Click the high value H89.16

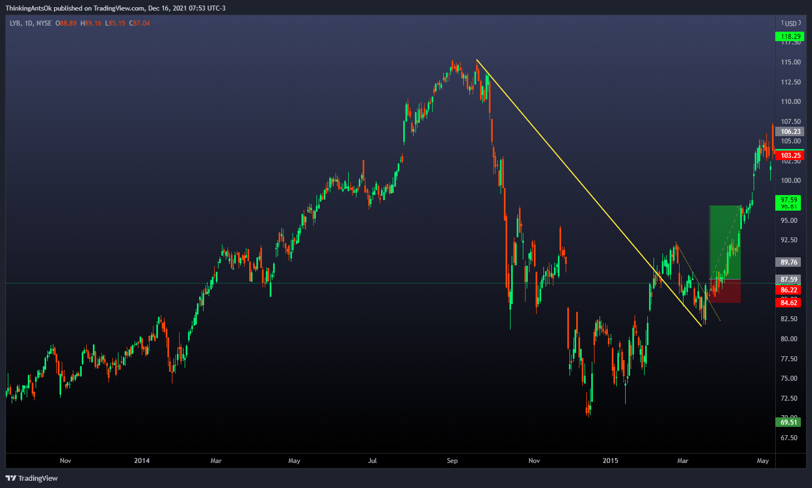pyautogui.click(x=91, y=23)
